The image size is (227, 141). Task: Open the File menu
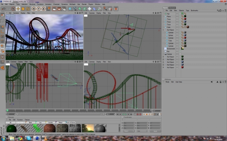click(2, 4)
